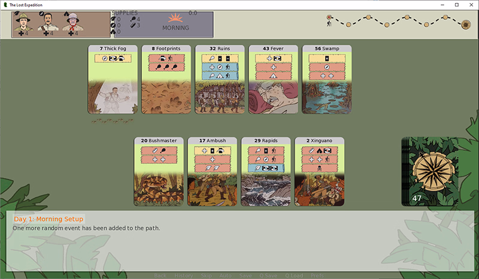
Task: Click the hiker figure on the path track
Action: [329, 23]
